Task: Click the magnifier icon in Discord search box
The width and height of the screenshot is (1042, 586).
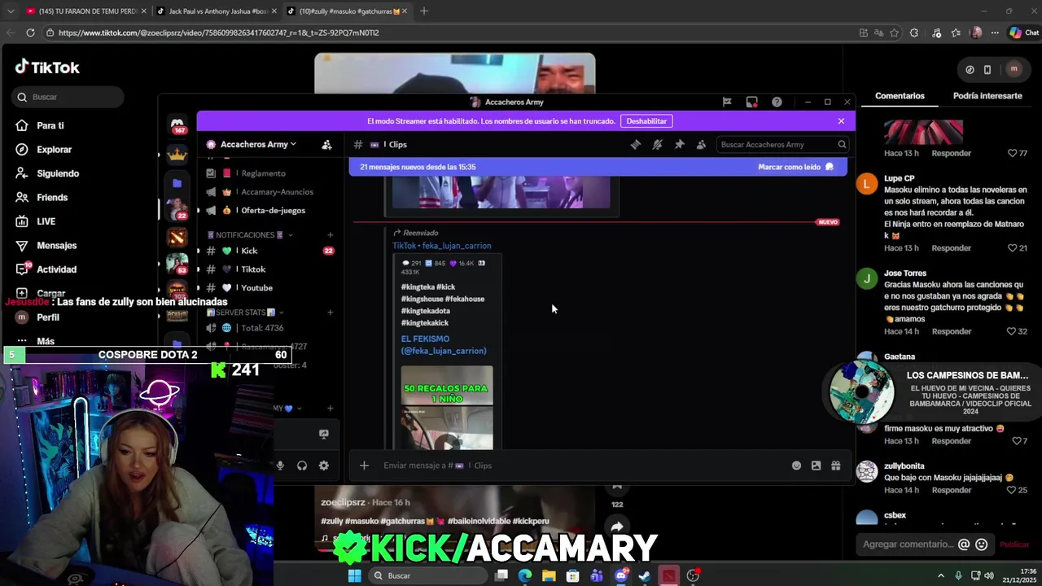Action: pyautogui.click(x=842, y=144)
